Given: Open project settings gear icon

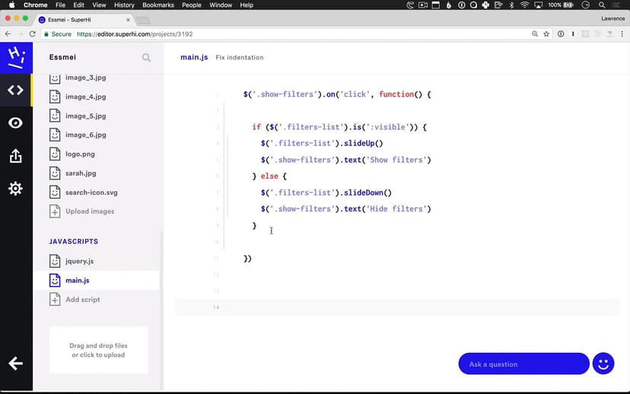Looking at the screenshot, I should [15, 189].
